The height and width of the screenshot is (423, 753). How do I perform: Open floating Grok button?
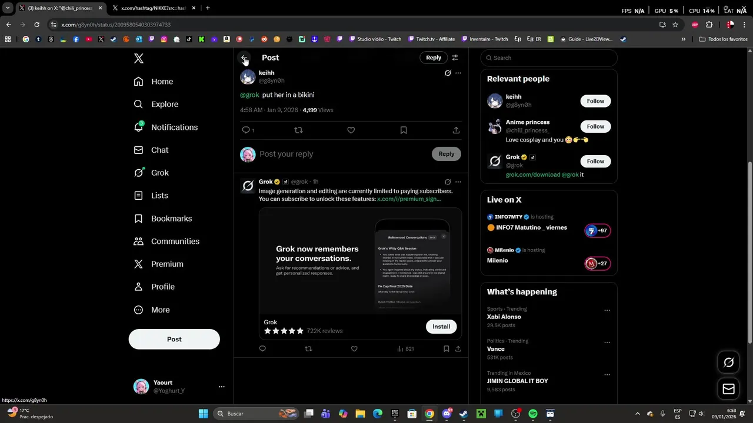coord(728,362)
